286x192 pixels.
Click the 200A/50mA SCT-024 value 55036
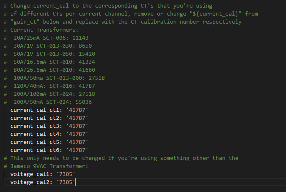coord(83,102)
